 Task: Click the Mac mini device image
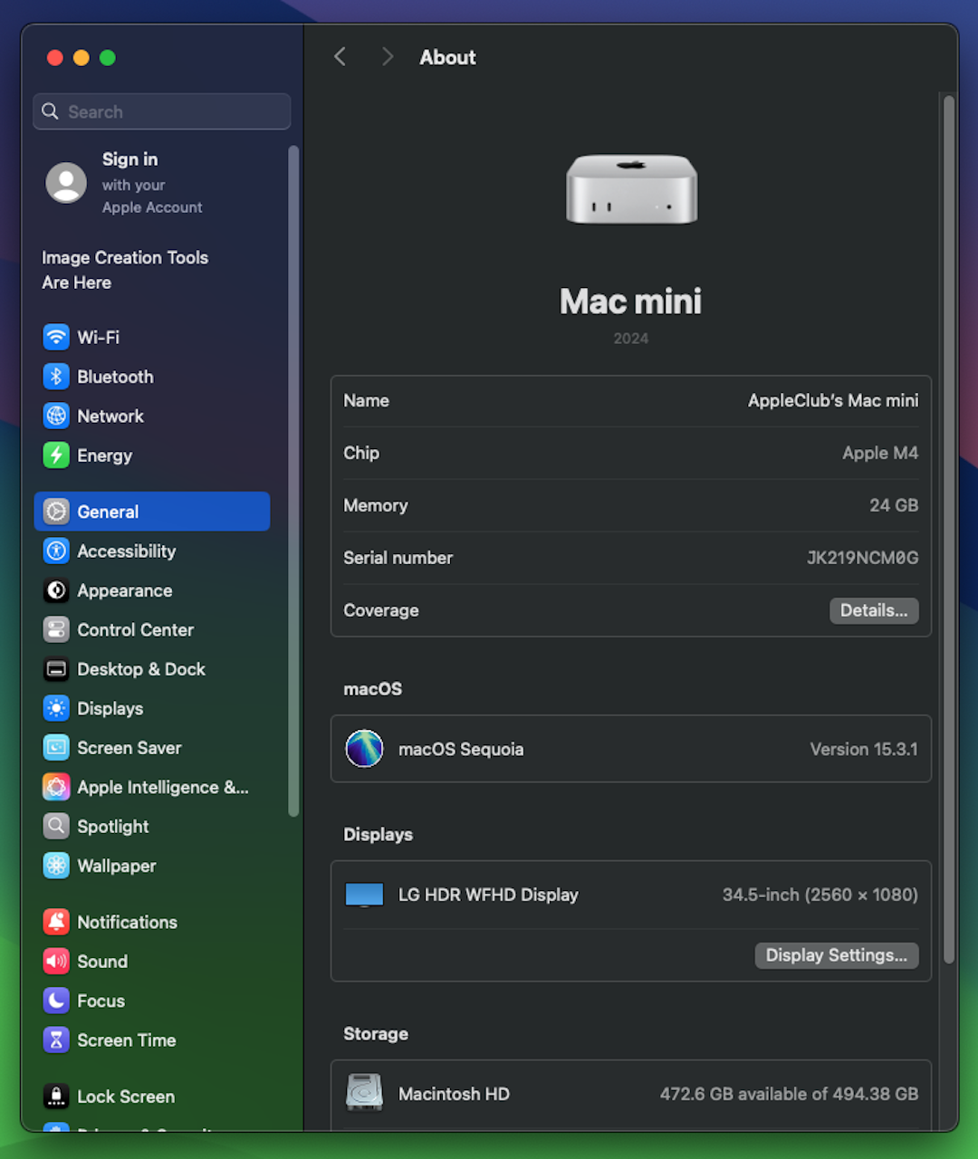(x=631, y=188)
